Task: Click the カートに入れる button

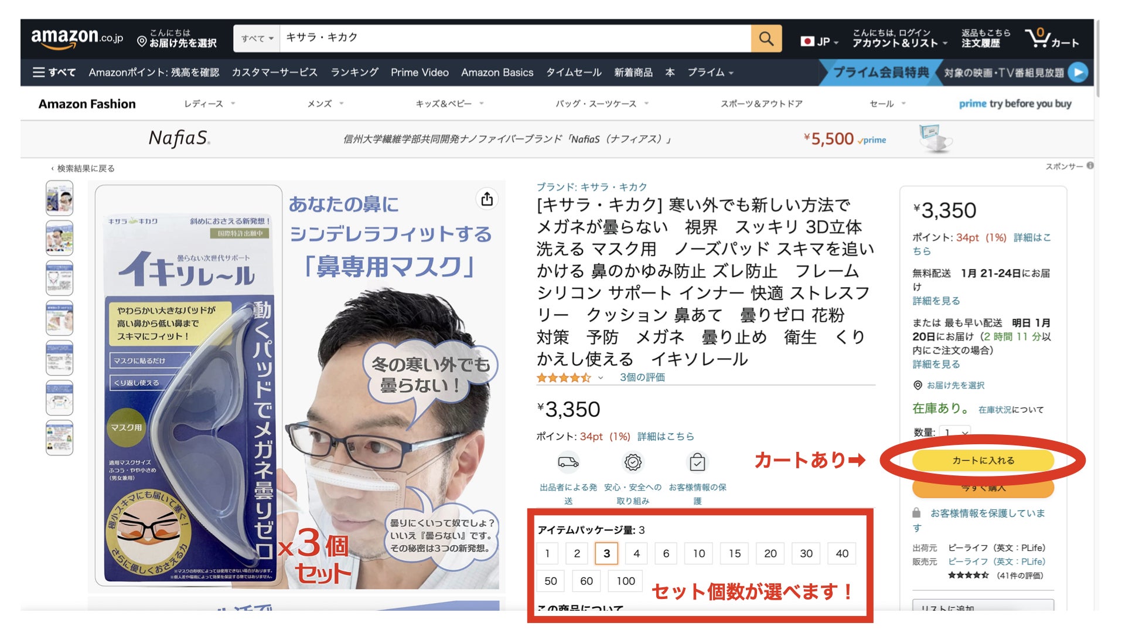Action: click(x=983, y=460)
